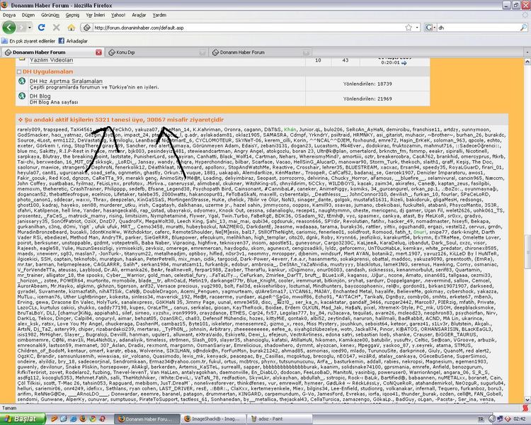Open the Yer İmleri menu
The height and width of the screenshot is (425, 531).
click(x=95, y=15)
